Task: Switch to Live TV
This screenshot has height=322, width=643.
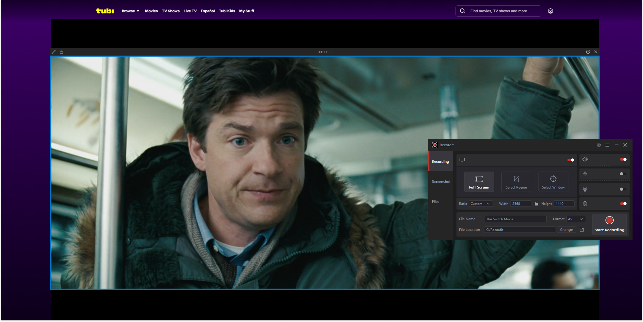Action: click(x=190, y=11)
